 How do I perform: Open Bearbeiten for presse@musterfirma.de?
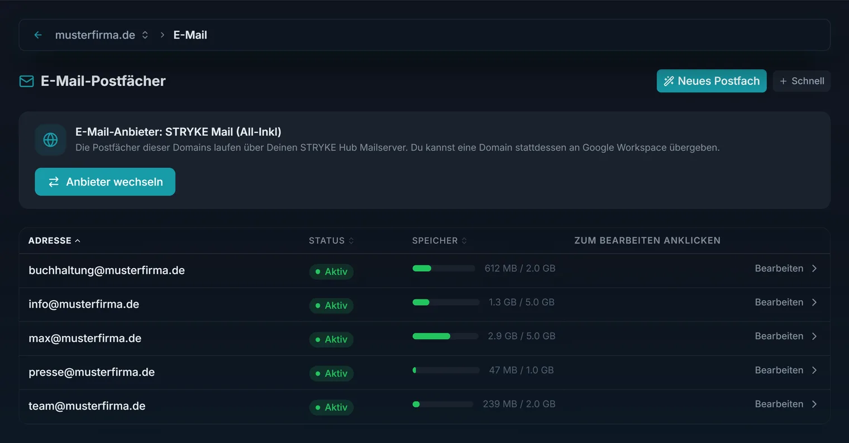pyautogui.click(x=786, y=370)
